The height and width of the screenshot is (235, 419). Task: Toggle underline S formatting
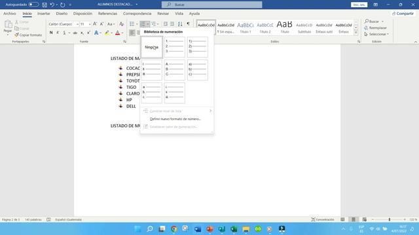64,33
